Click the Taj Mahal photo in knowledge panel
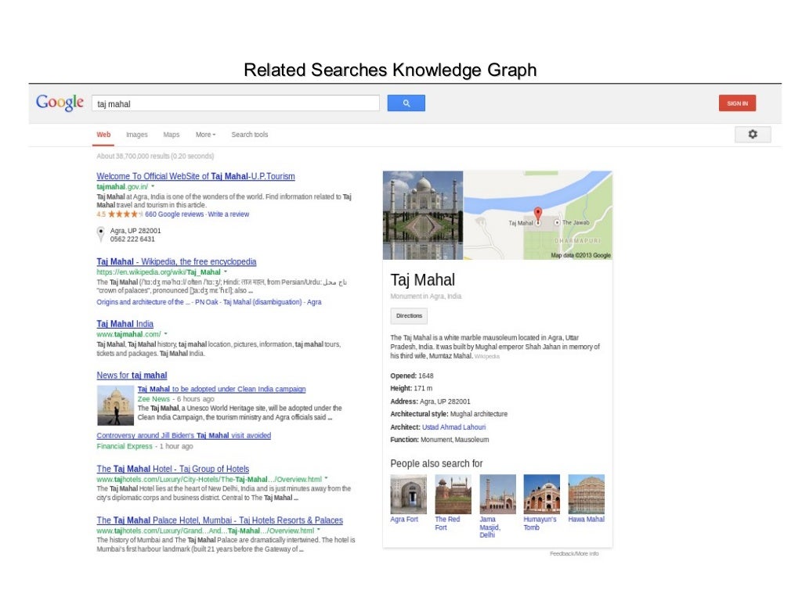The width and height of the screenshot is (802, 601). [423, 215]
